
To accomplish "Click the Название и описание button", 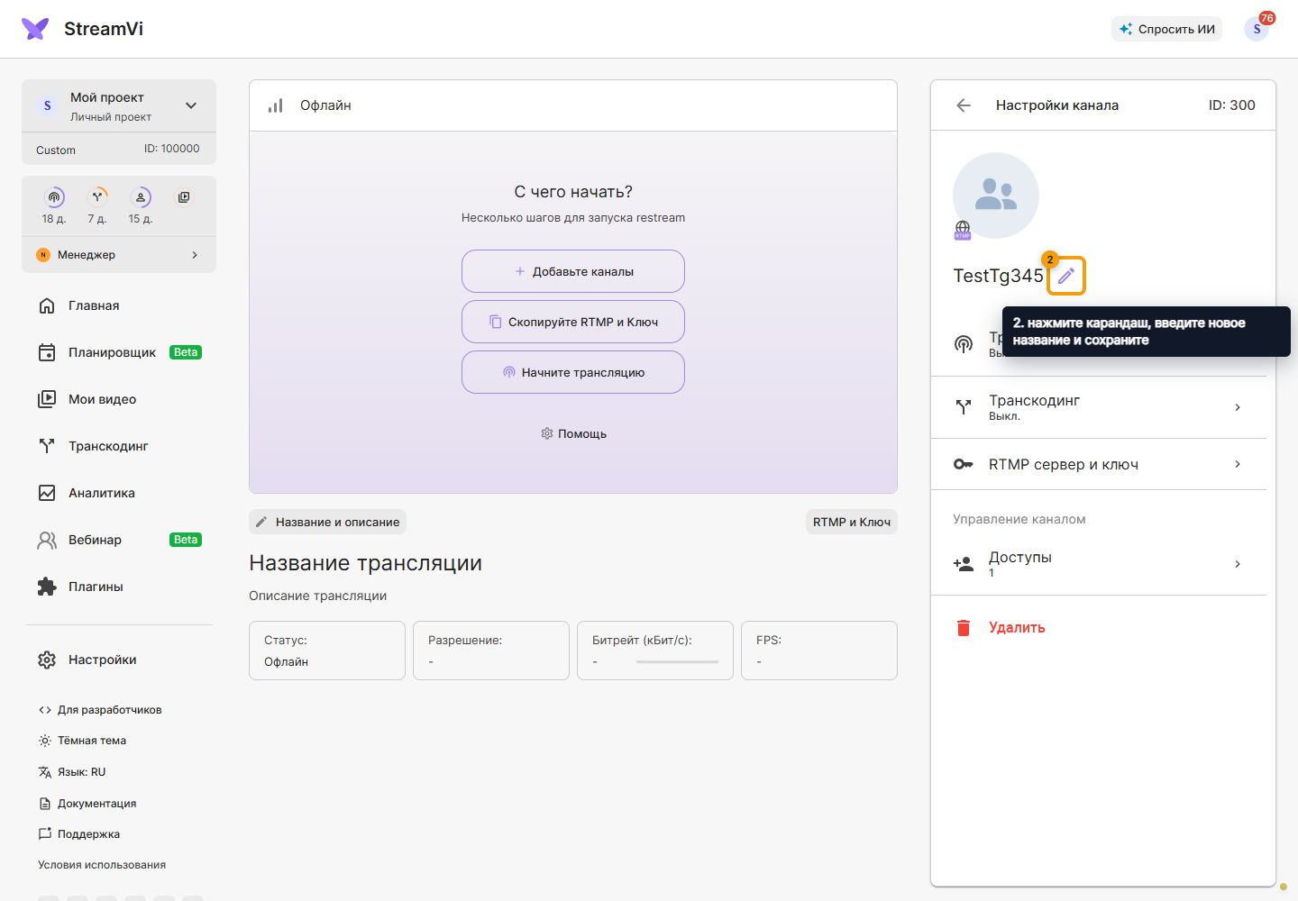I will [328, 522].
